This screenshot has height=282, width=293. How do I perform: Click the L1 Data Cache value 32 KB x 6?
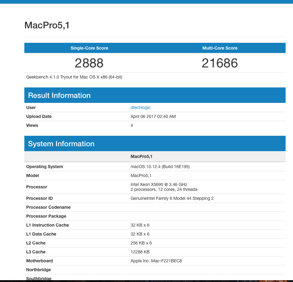point(140,234)
